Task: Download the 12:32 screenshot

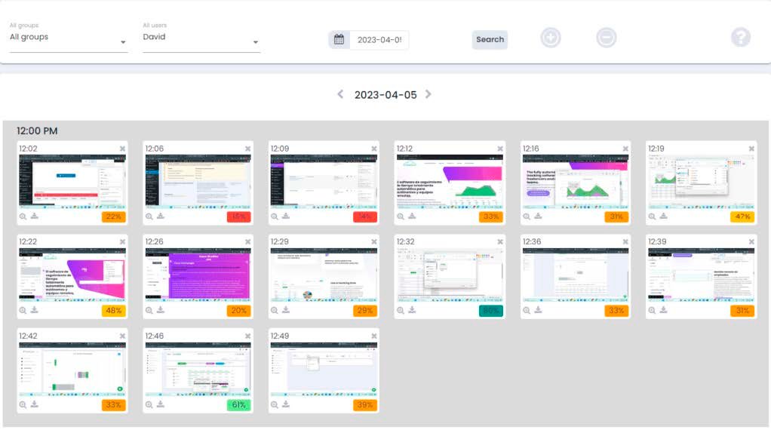Action: [x=412, y=310]
